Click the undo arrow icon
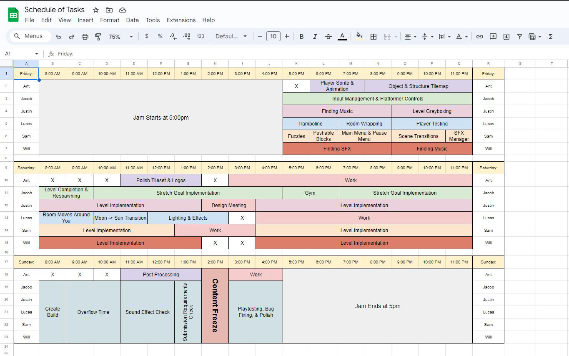 pos(58,37)
